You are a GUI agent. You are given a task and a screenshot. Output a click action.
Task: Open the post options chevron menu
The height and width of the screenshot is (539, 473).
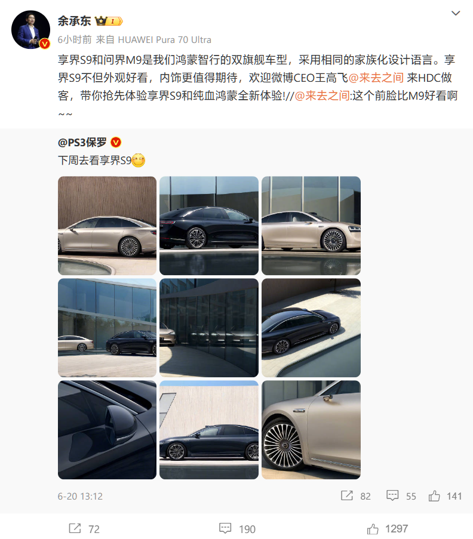coord(456,13)
